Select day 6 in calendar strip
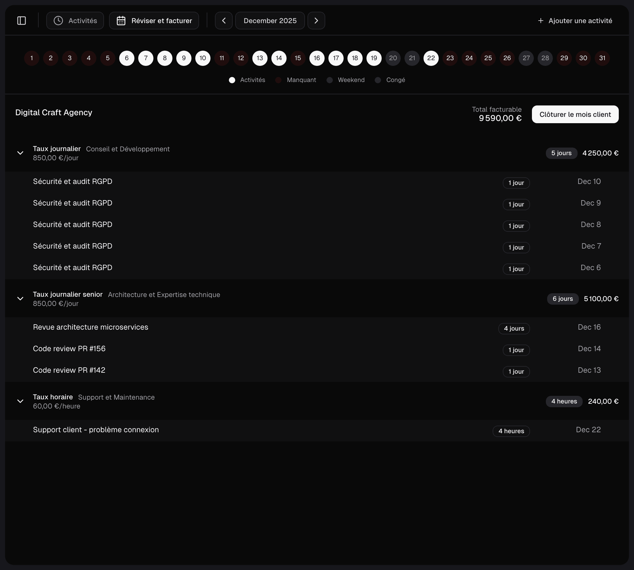 (127, 58)
